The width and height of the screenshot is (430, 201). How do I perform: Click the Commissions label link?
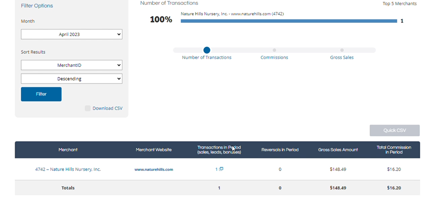tap(274, 58)
